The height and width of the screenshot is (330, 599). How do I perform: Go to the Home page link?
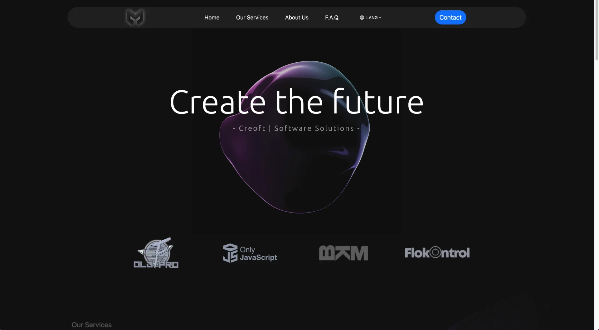[212, 18]
